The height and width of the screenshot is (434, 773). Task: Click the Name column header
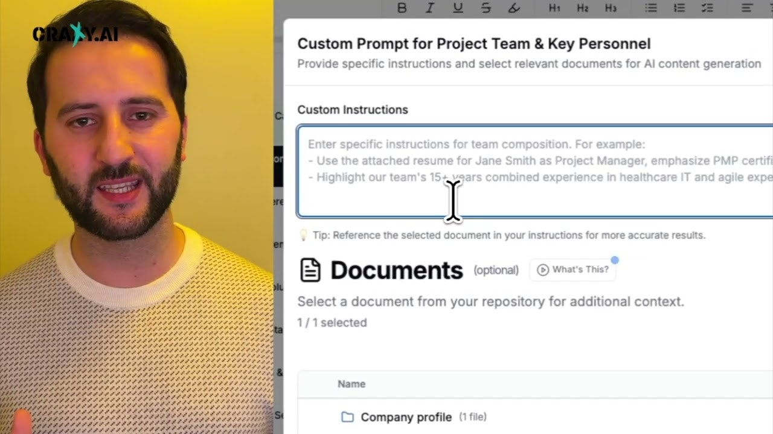[351, 384]
